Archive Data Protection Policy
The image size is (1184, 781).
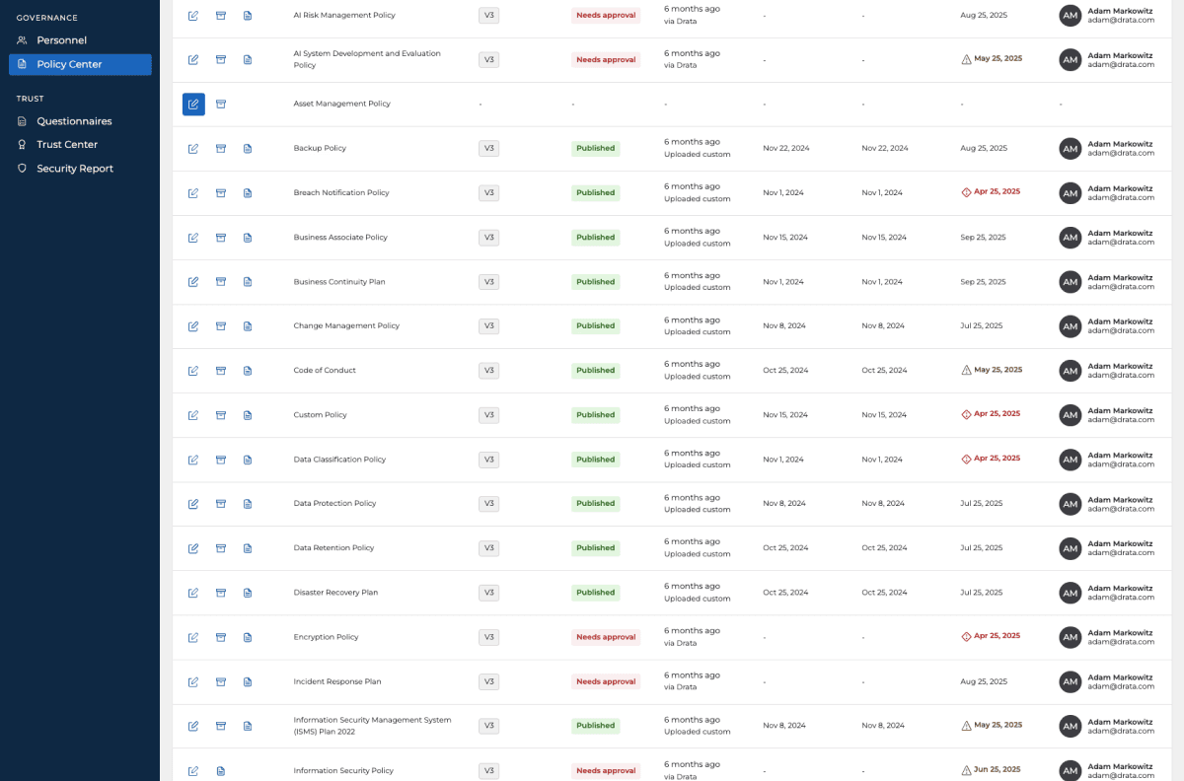(x=221, y=504)
